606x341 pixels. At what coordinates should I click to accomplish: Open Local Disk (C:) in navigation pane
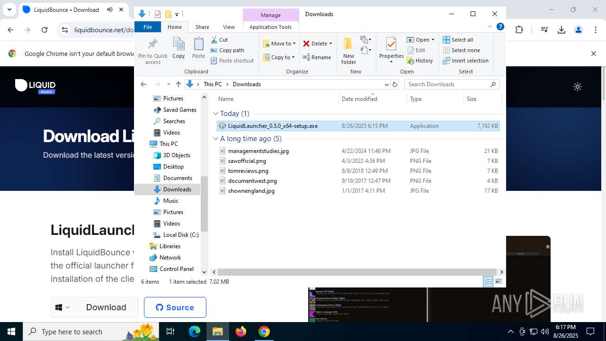176,235
